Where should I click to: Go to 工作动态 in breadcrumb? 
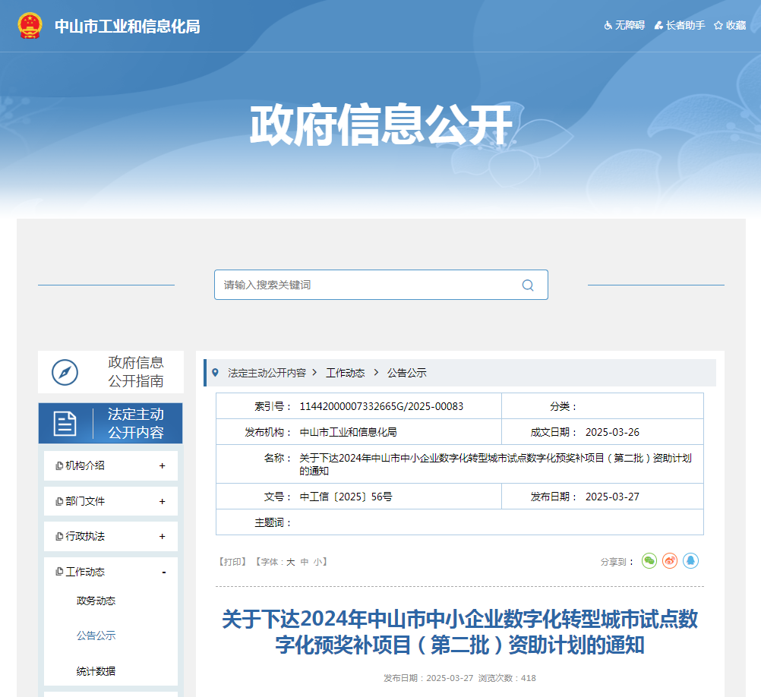(346, 373)
